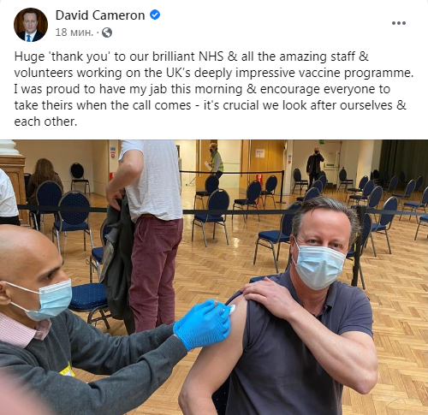Image resolution: width=428 pixels, height=415 pixels.
Task: Open the David Cameron profile name link
Action: [x=100, y=15]
